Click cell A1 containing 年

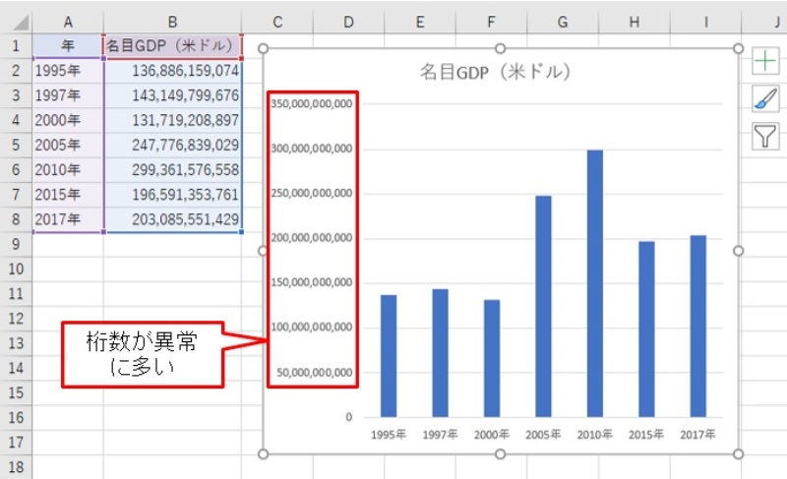click(67, 46)
